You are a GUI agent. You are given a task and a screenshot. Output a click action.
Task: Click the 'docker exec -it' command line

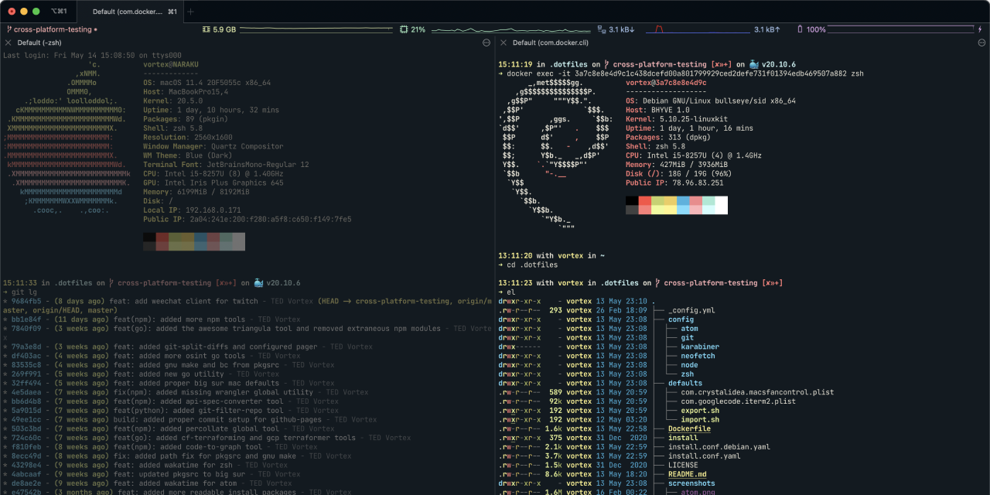[x=685, y=73]
